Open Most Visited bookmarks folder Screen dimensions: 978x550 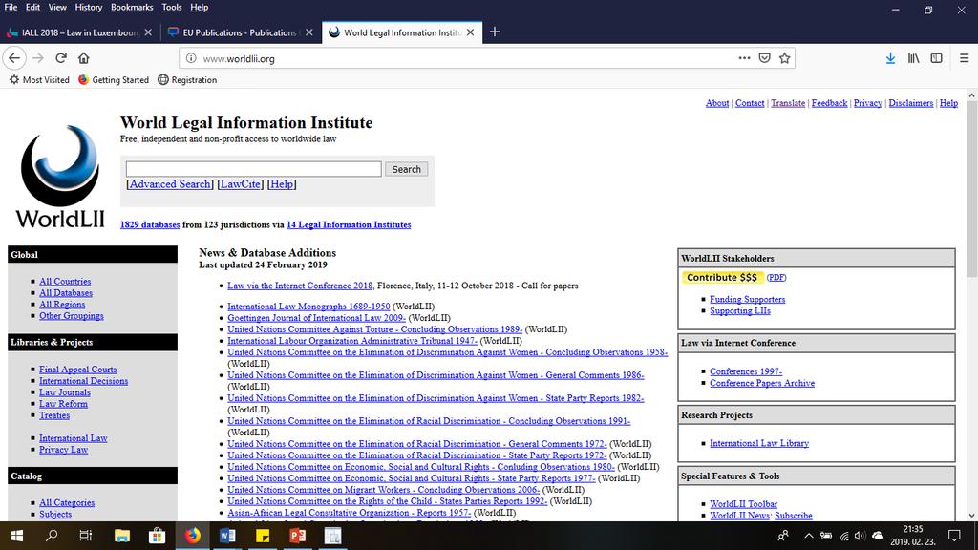[x=39, y=80]
